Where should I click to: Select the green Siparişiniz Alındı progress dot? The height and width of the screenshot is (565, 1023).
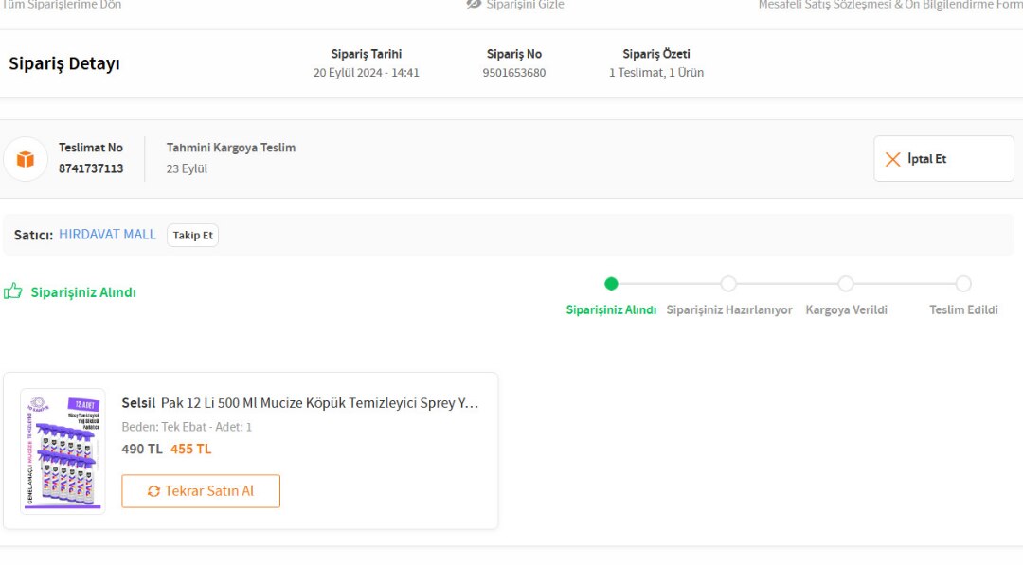point(611,284)
